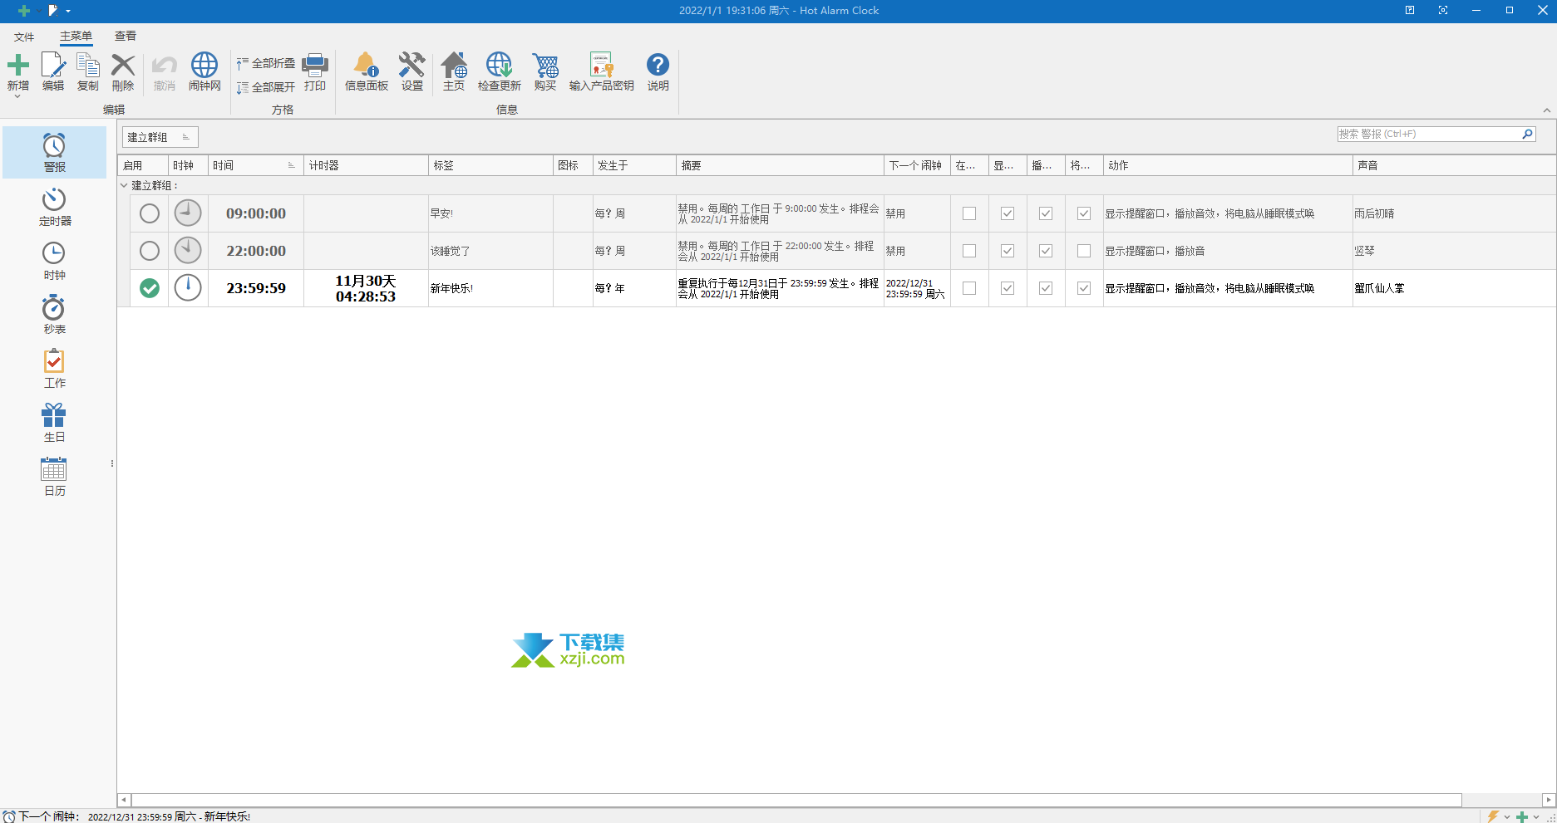Sort by the 标签 column header
1557x823 pixels.
click(x=490, y=165)
